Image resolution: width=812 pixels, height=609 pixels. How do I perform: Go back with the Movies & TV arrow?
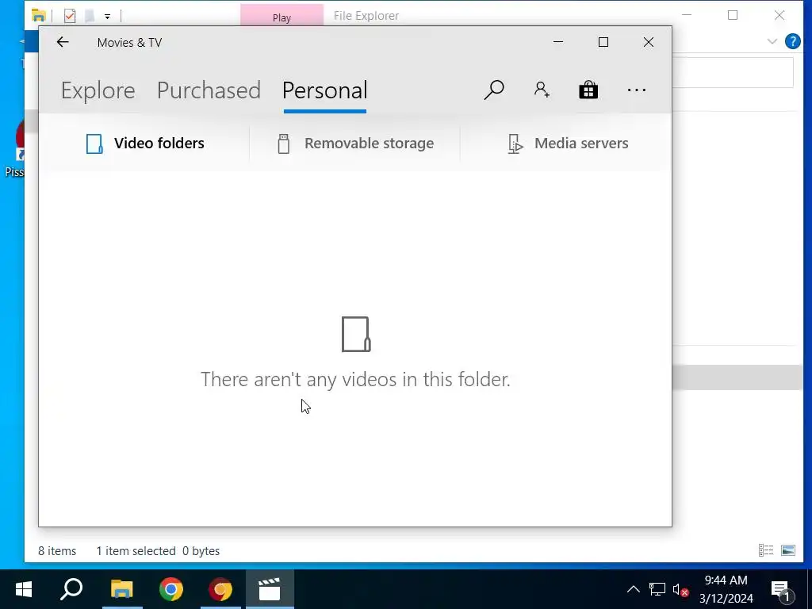click(63, 42)
